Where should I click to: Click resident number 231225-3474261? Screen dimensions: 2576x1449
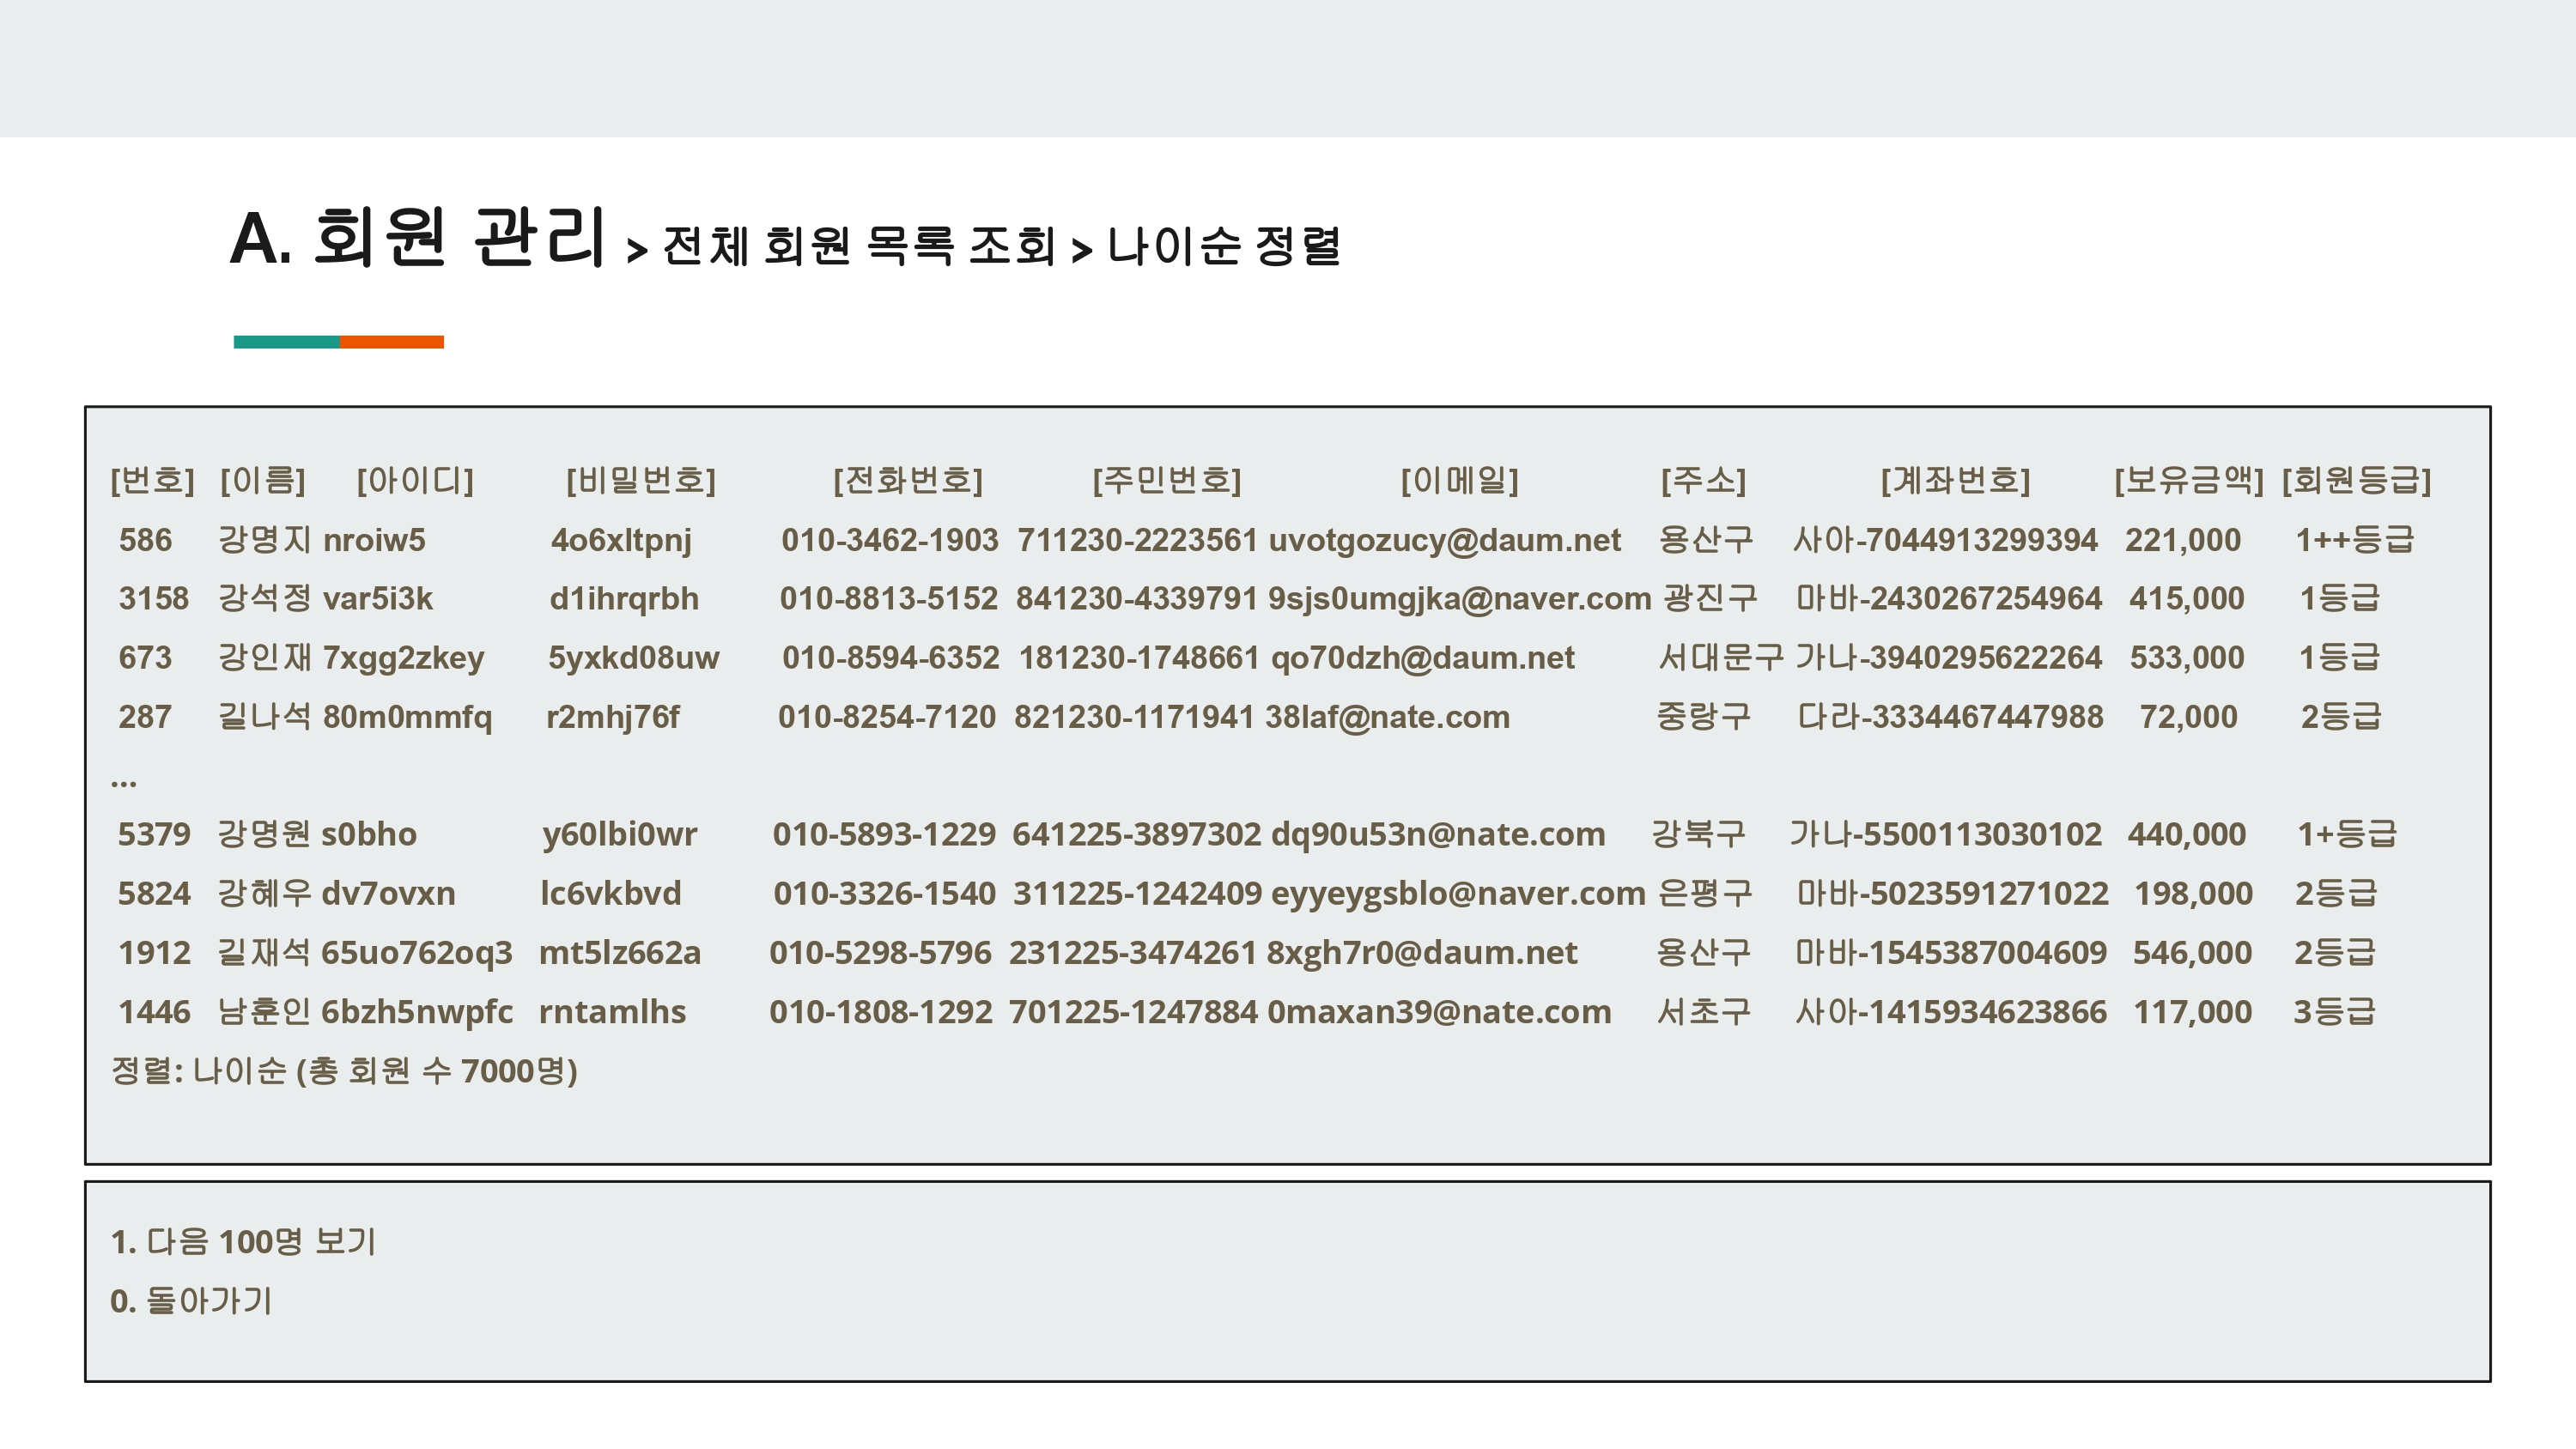point(1132,952)
